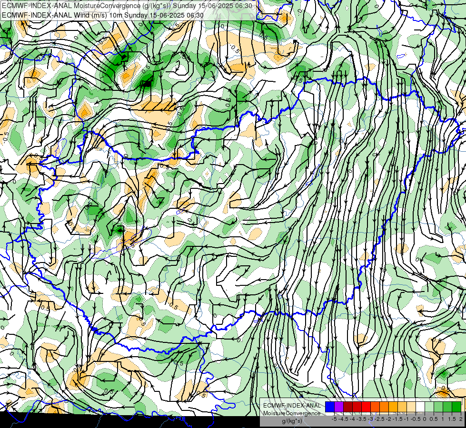This screenshot has height=428, width=466.
Task: Click the legend tick value -5
Action: (x=334, y=419)
